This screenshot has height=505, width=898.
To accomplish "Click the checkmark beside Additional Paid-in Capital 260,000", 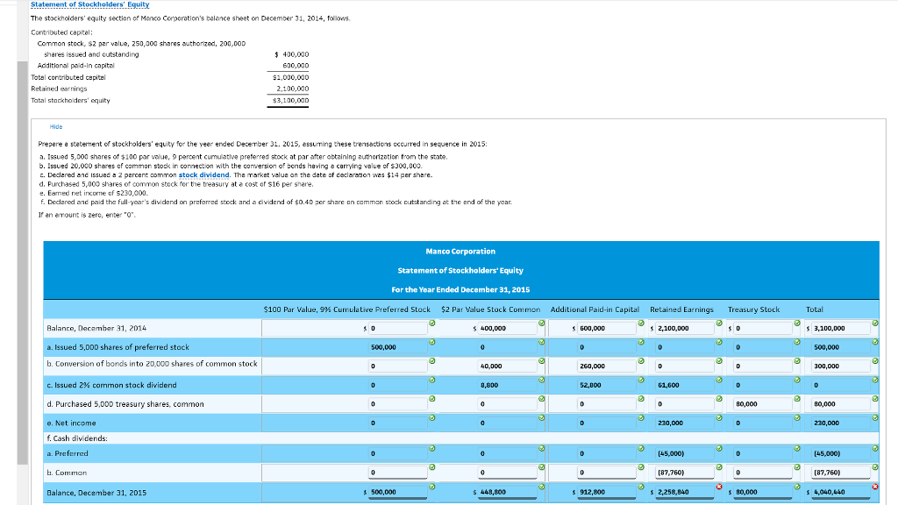I will pyautogui.click(x=639, y=362).
